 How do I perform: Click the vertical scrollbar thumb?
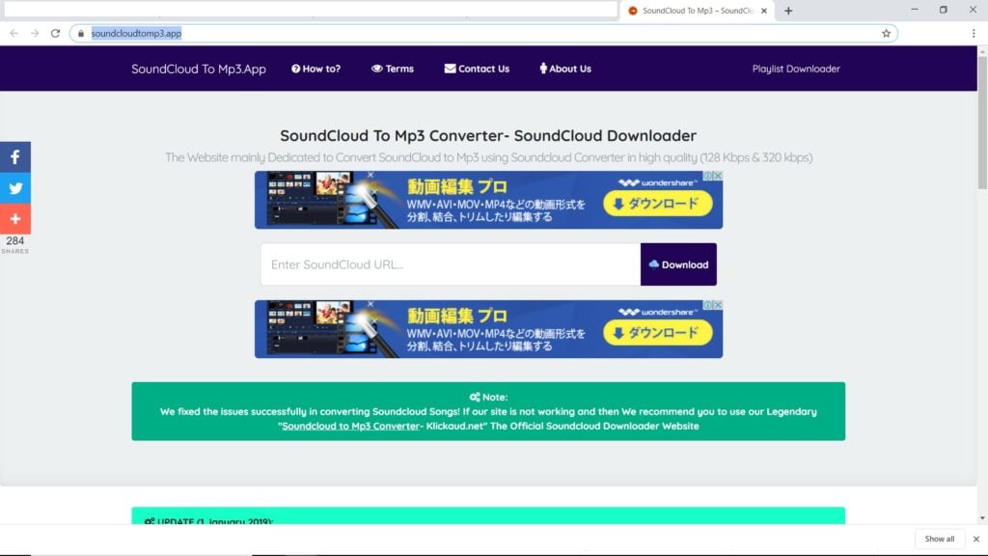click(982, 123)
